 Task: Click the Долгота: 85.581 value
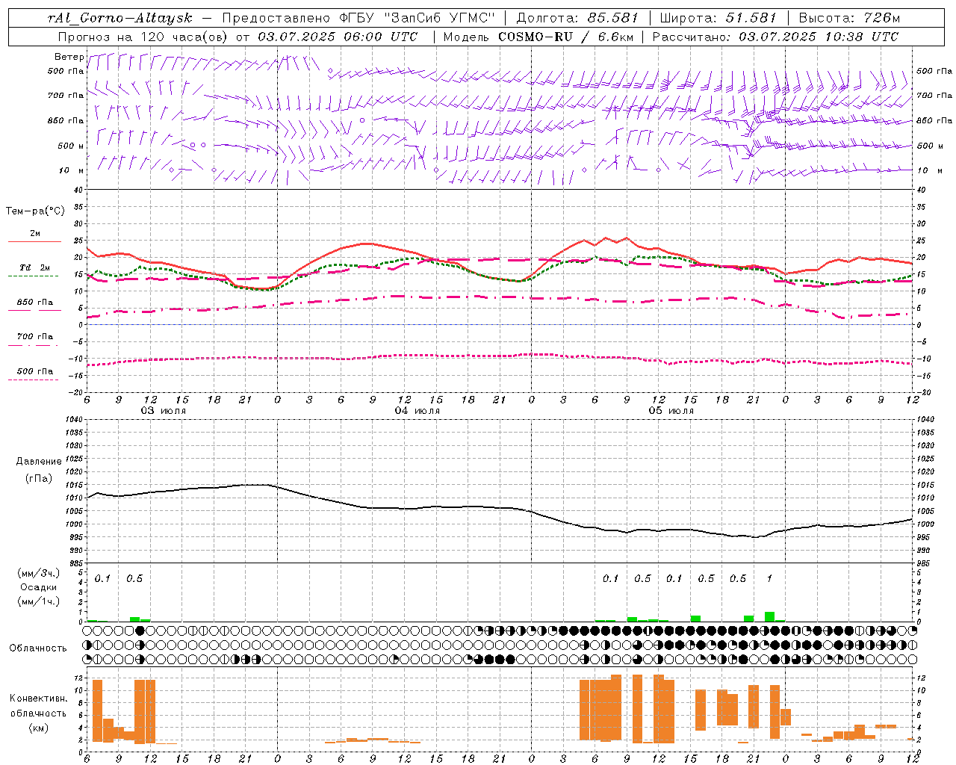(x=579, y=18)
